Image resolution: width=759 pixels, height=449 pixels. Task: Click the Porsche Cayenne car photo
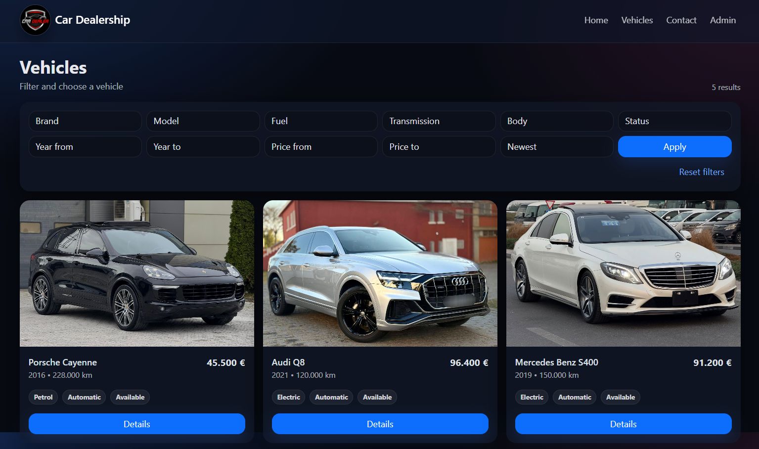click(137, 273)
